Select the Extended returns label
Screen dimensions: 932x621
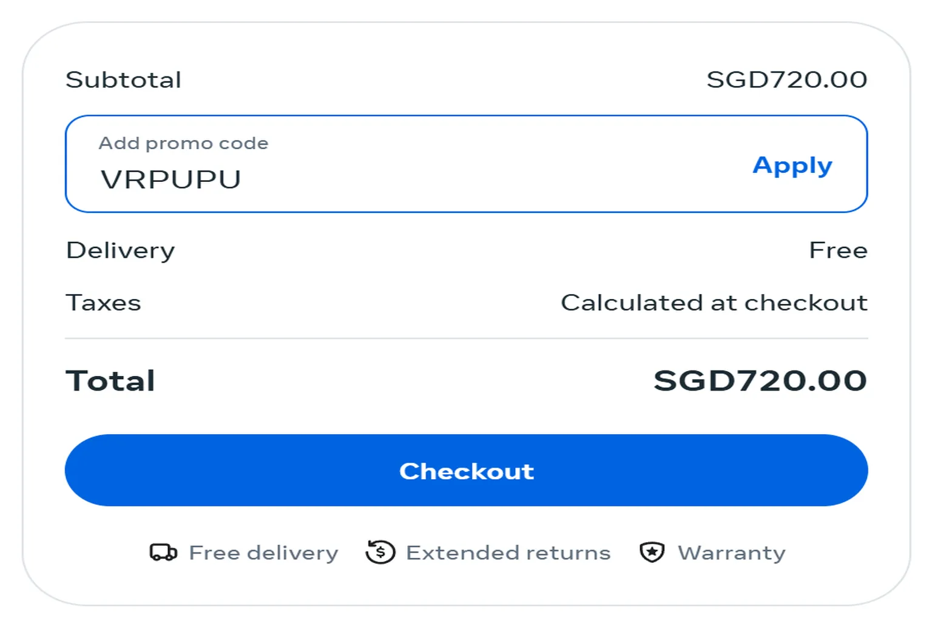[x=508, y=552]
